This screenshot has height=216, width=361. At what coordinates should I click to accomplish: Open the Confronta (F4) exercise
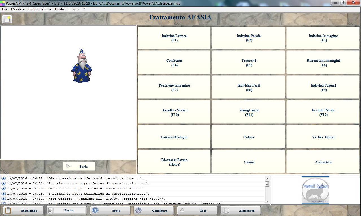(174, 63)
